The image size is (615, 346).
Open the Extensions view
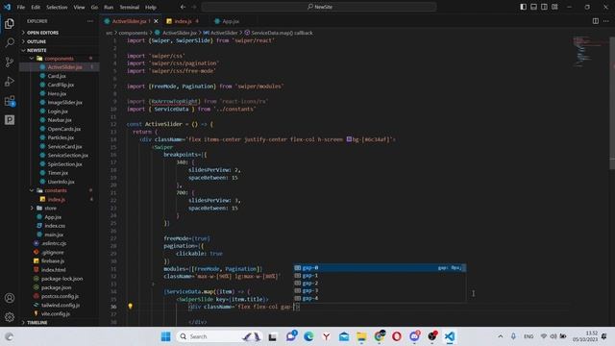coord(10,101)
